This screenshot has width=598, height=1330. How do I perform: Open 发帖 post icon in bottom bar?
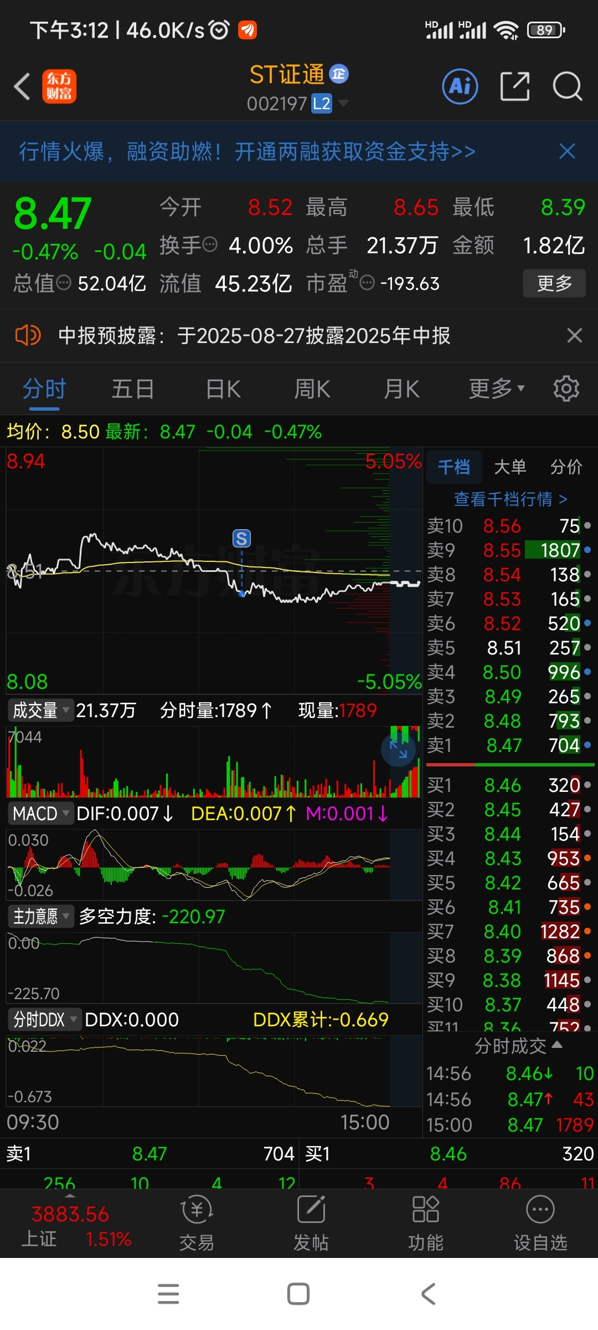(x=311, y=1223)
